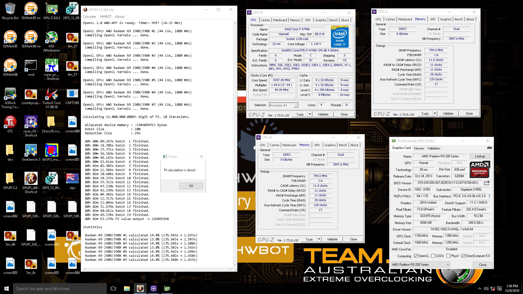Toggle the DirectCompute 5.0 checkbox
The width and height of the screenshot is (523, 294).
coord(463,256)
